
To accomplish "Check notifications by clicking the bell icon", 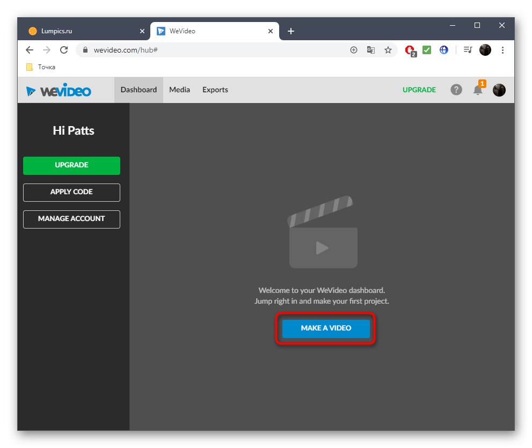I will (x=477, y=91).
